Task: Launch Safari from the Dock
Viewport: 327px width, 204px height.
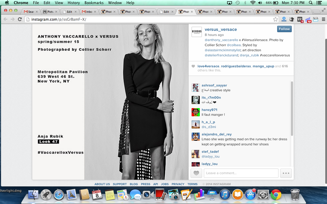Action: (x=59, y=195)
